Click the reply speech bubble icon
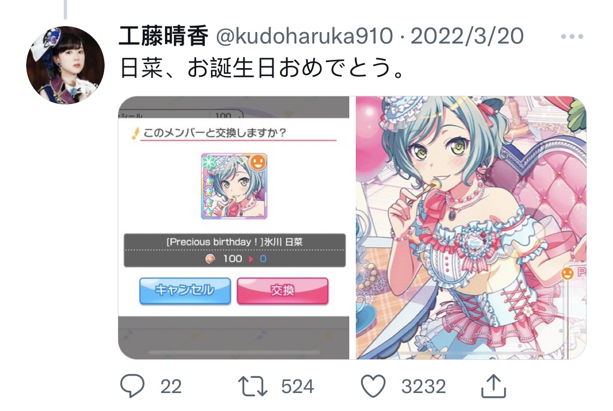This screenshot has width=613, height=411. pyautogui.click(x=132, y=385)
